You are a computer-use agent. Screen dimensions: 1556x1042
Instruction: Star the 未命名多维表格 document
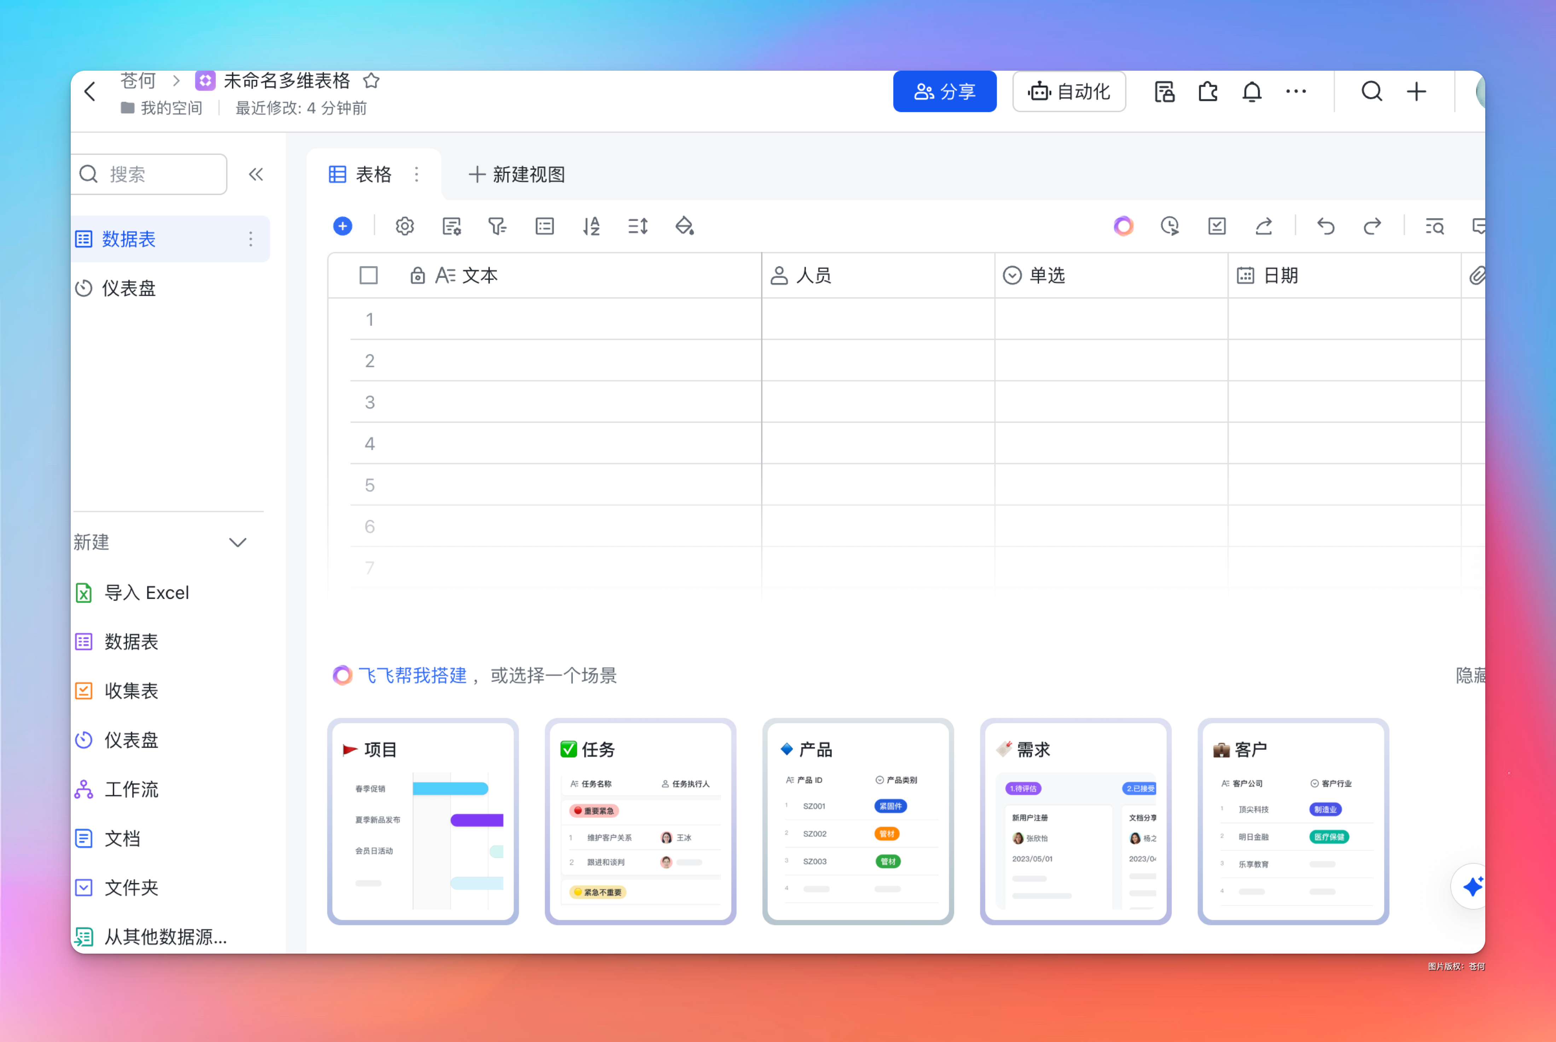tap(372, 81)
